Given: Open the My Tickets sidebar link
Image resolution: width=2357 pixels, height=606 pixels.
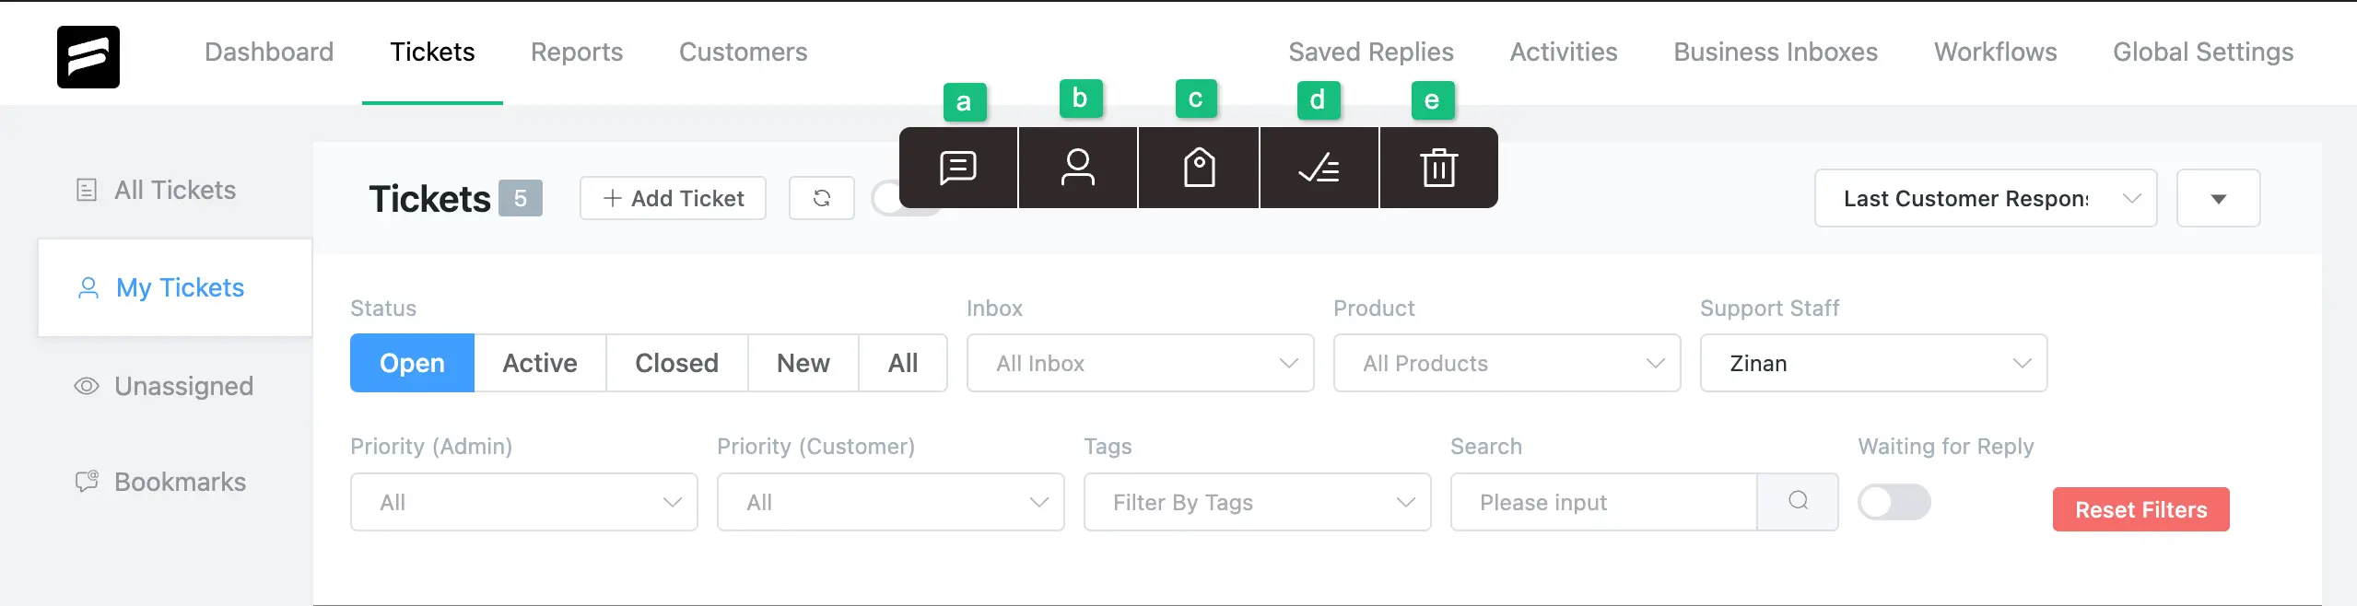Looking at the screenshot, I should point(175,288).
